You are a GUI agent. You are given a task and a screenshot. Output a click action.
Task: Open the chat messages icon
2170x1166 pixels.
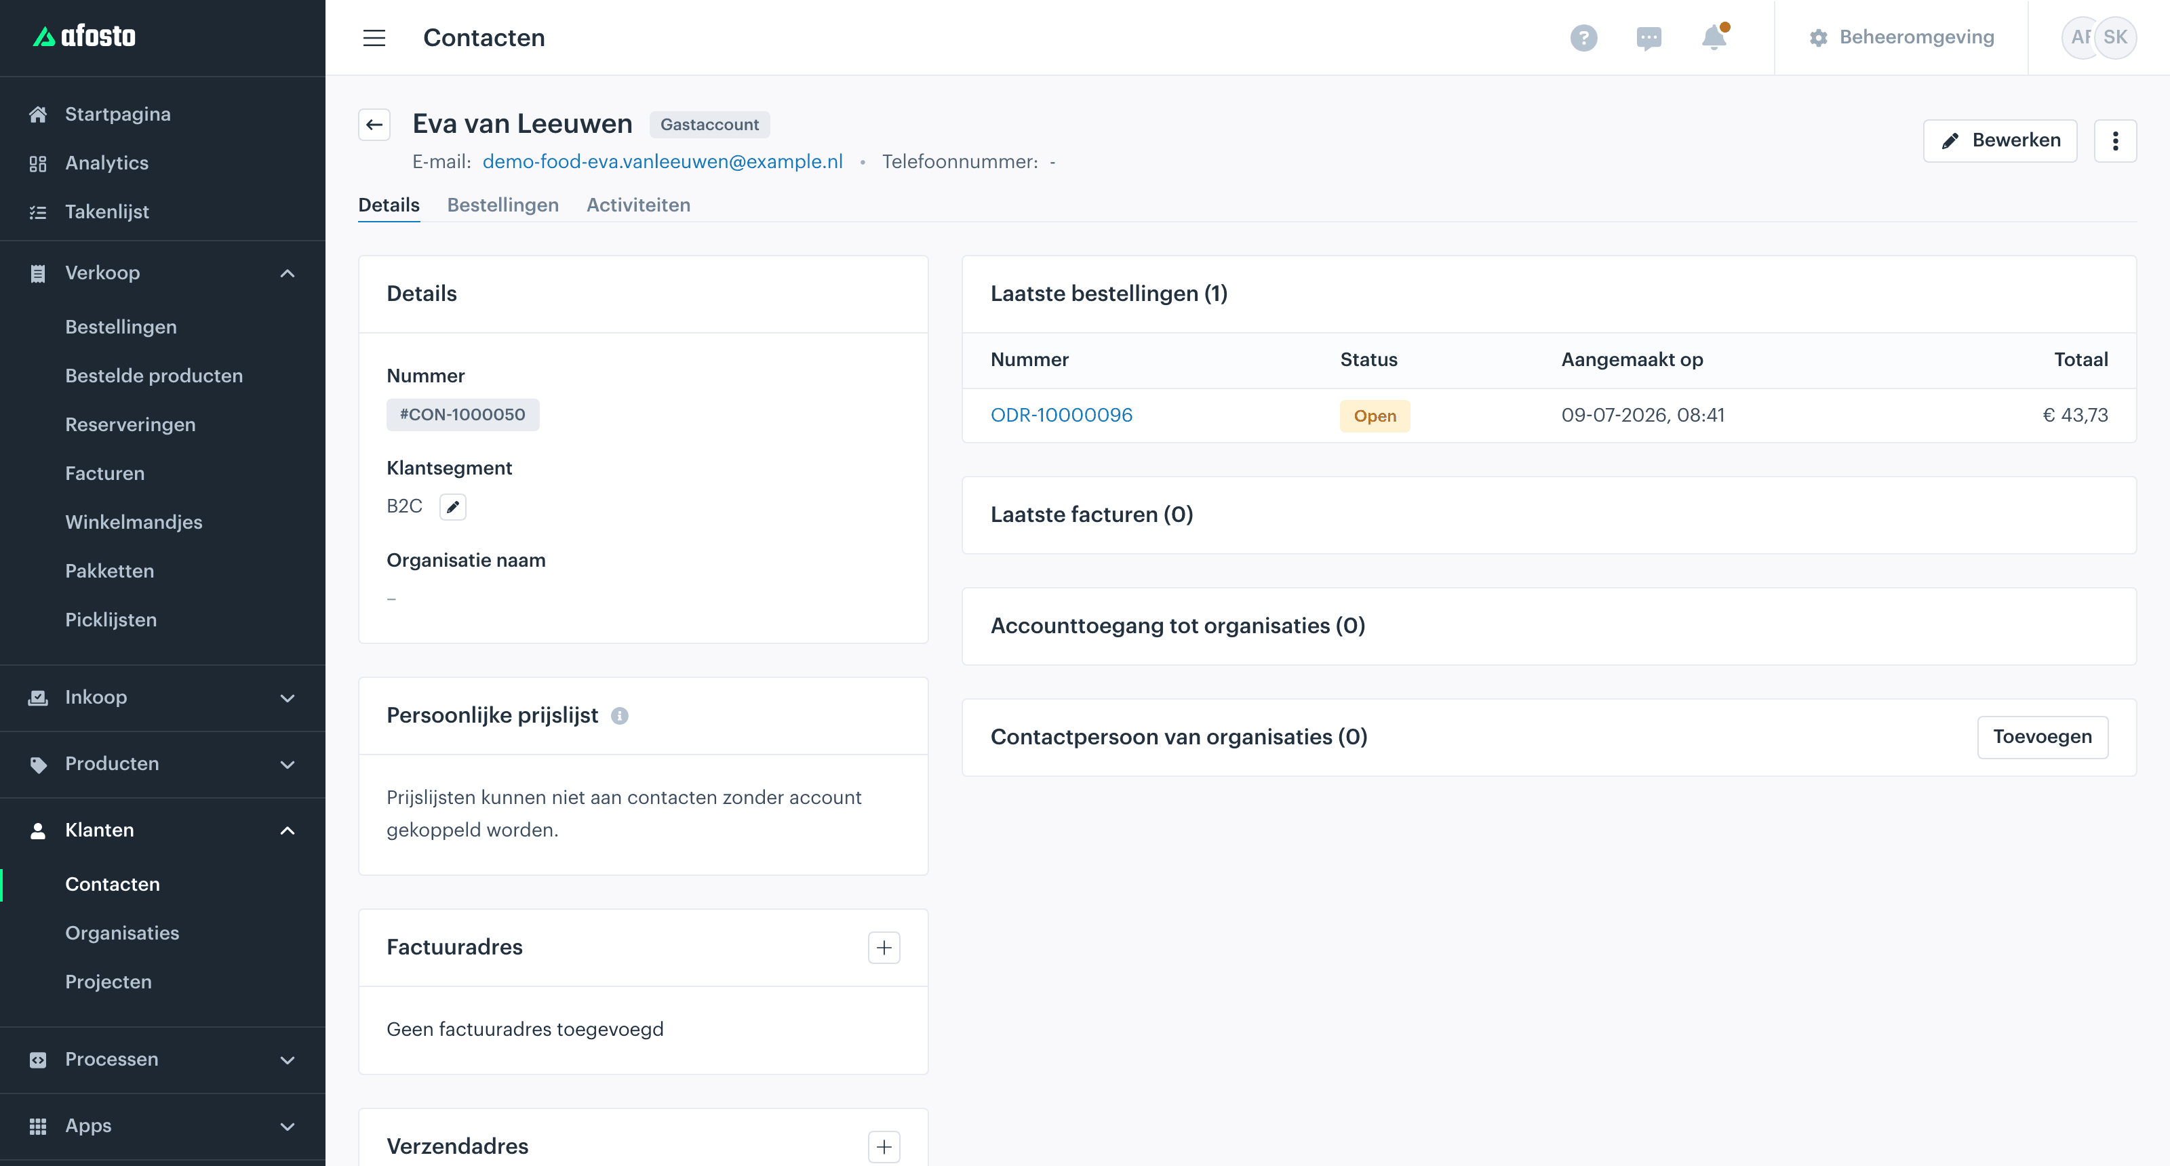pyautogui.click(x=1649, y=38)
